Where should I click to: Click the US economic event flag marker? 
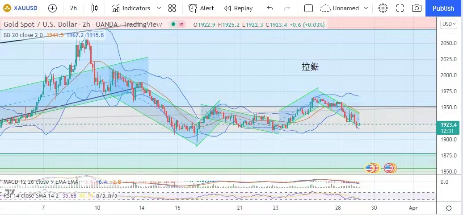coord(390,168)
